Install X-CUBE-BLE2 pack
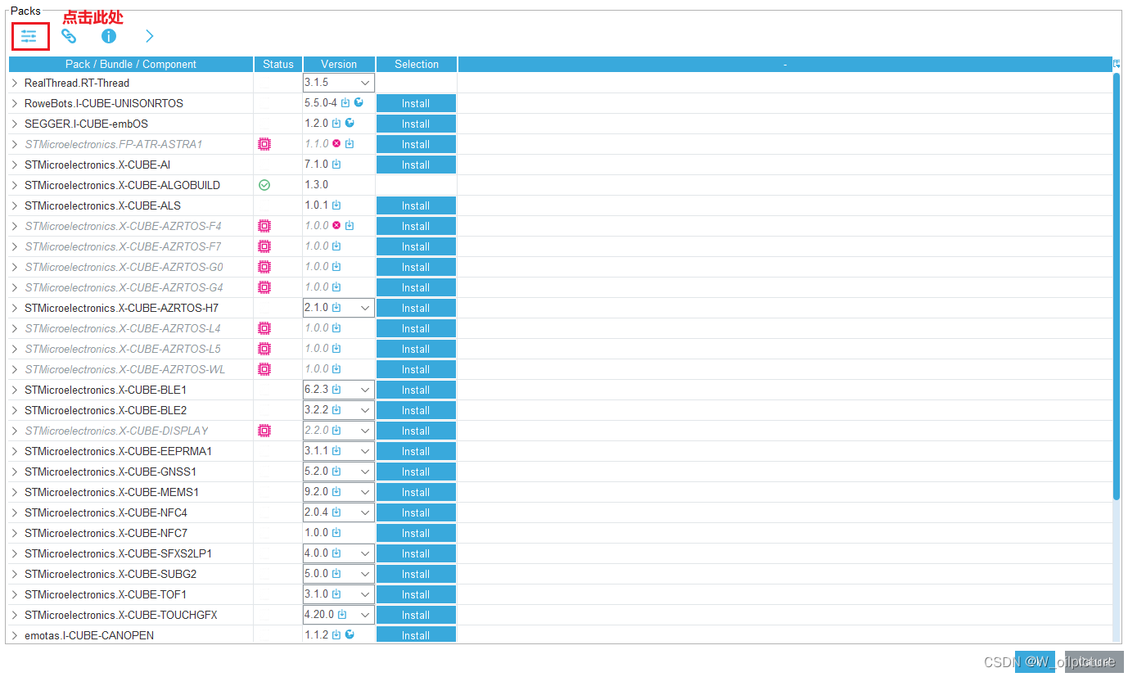 tap(416, 410)
